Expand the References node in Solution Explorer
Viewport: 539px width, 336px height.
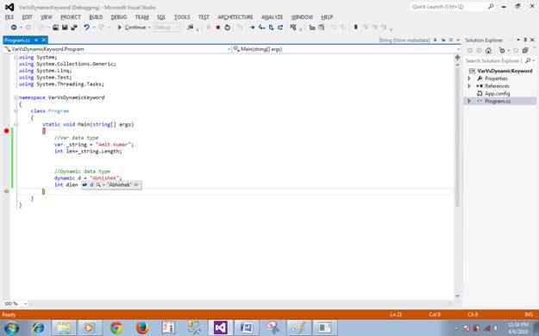pyautogui.click(x=469, y=86)
